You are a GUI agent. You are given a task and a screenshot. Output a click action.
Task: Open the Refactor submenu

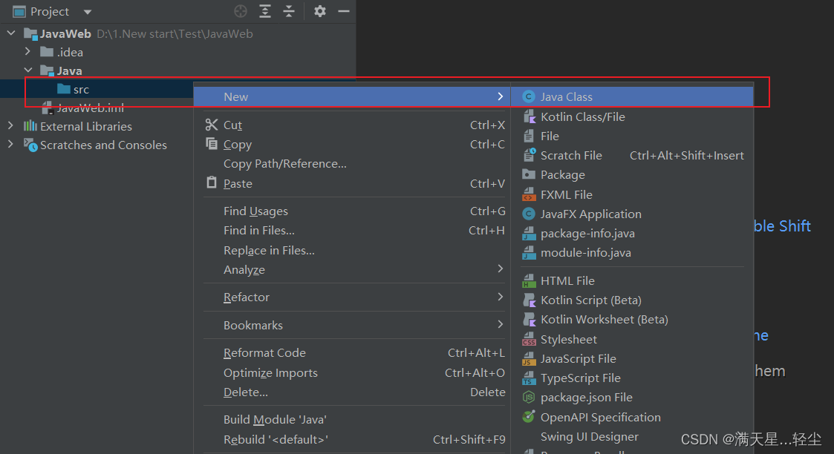[x=351, y=297]
